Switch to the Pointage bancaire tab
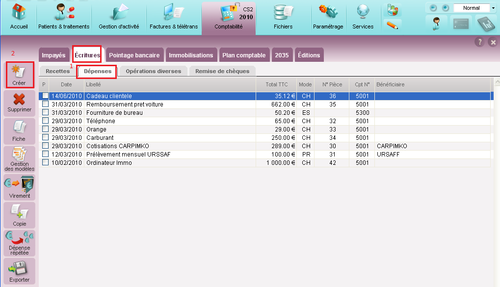This screenshot has height=287, width=500. [134, 55]
